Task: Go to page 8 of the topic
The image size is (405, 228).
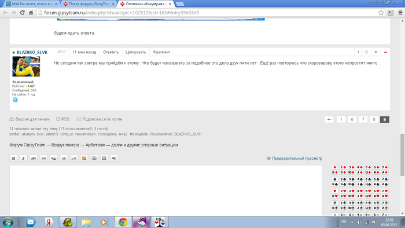Action: click(x=374, y=120)
